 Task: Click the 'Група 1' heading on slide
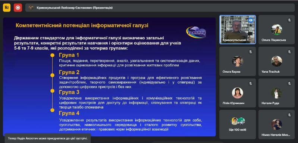69,55
